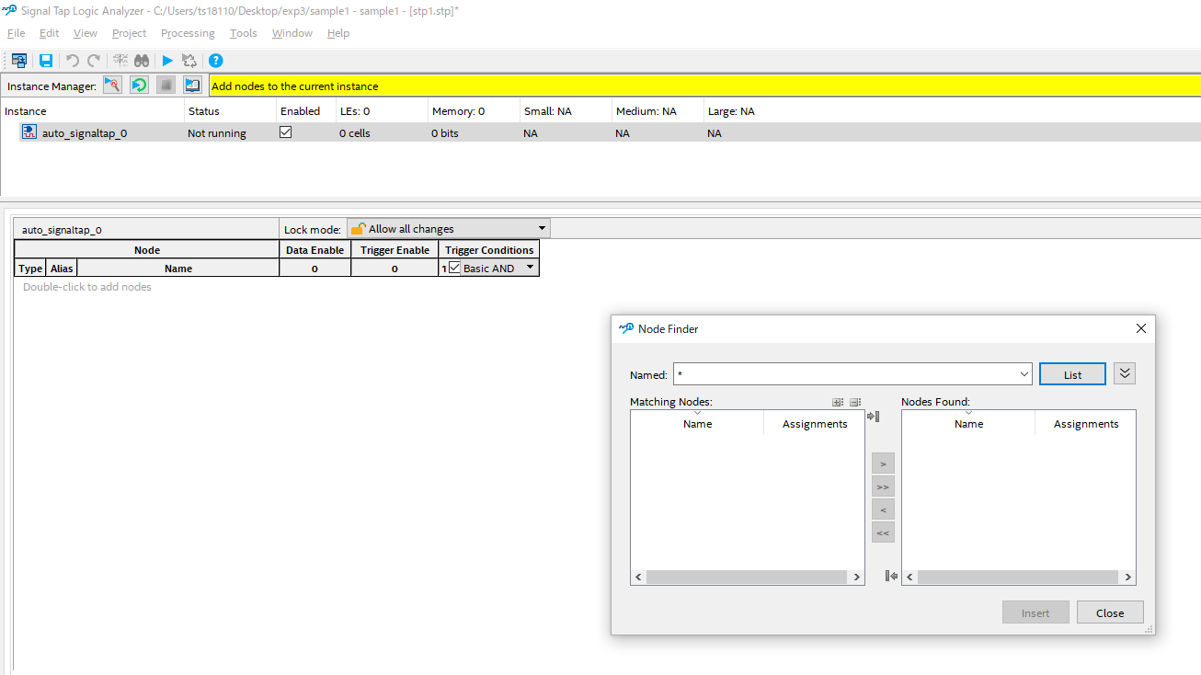Click the single right arrow > button
Screen dimensions: 1201x675
(883, 463)
